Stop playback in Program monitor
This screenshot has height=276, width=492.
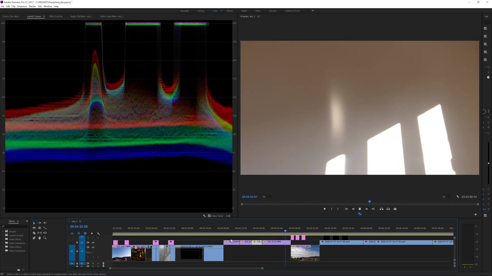pos(360,209)
